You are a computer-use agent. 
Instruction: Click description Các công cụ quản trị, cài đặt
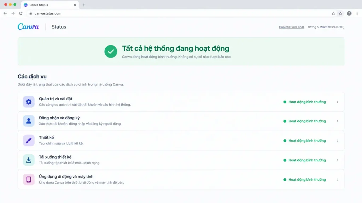coord(85,105)
